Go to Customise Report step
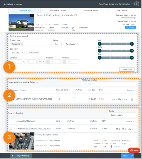 click(91, 10)
